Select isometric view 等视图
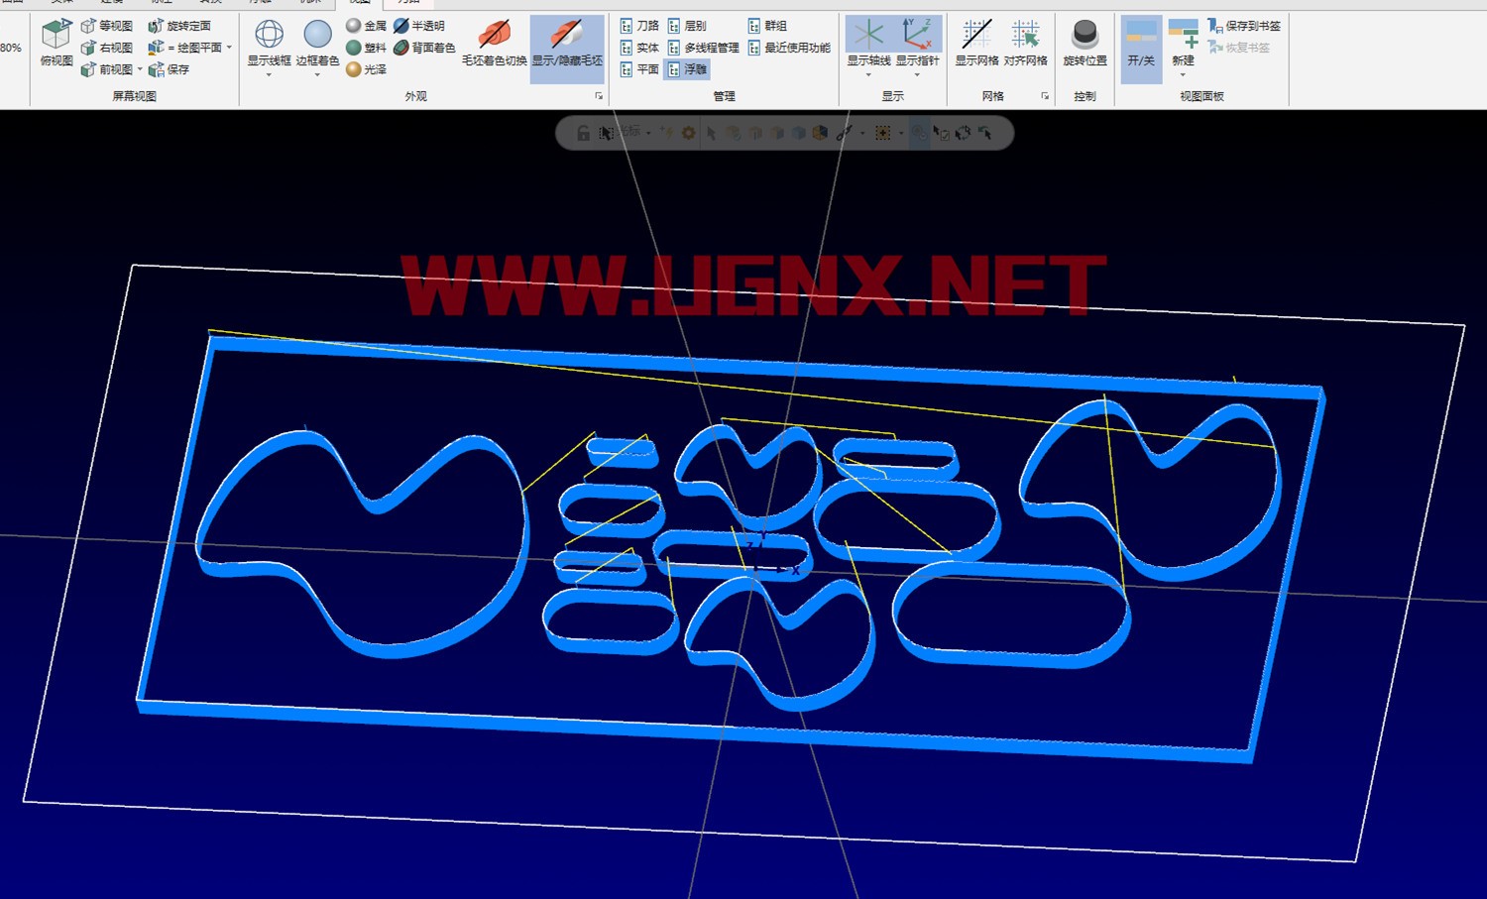This screenshot has width=1487, height=899. 107,26
